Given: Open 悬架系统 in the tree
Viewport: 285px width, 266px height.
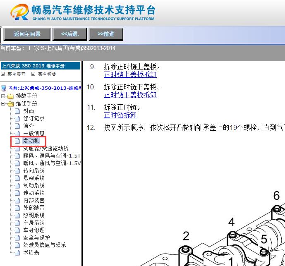Looking at the screenshot, I should pyautogui.click(x=34, y=178).
